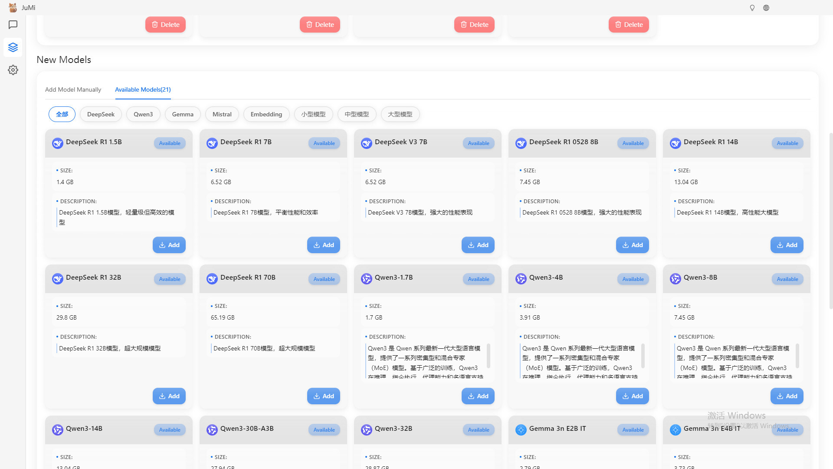This screenshot has width=833, height=469.
Task: Activate the 大型模型 filter
Action: click(400, 114)
